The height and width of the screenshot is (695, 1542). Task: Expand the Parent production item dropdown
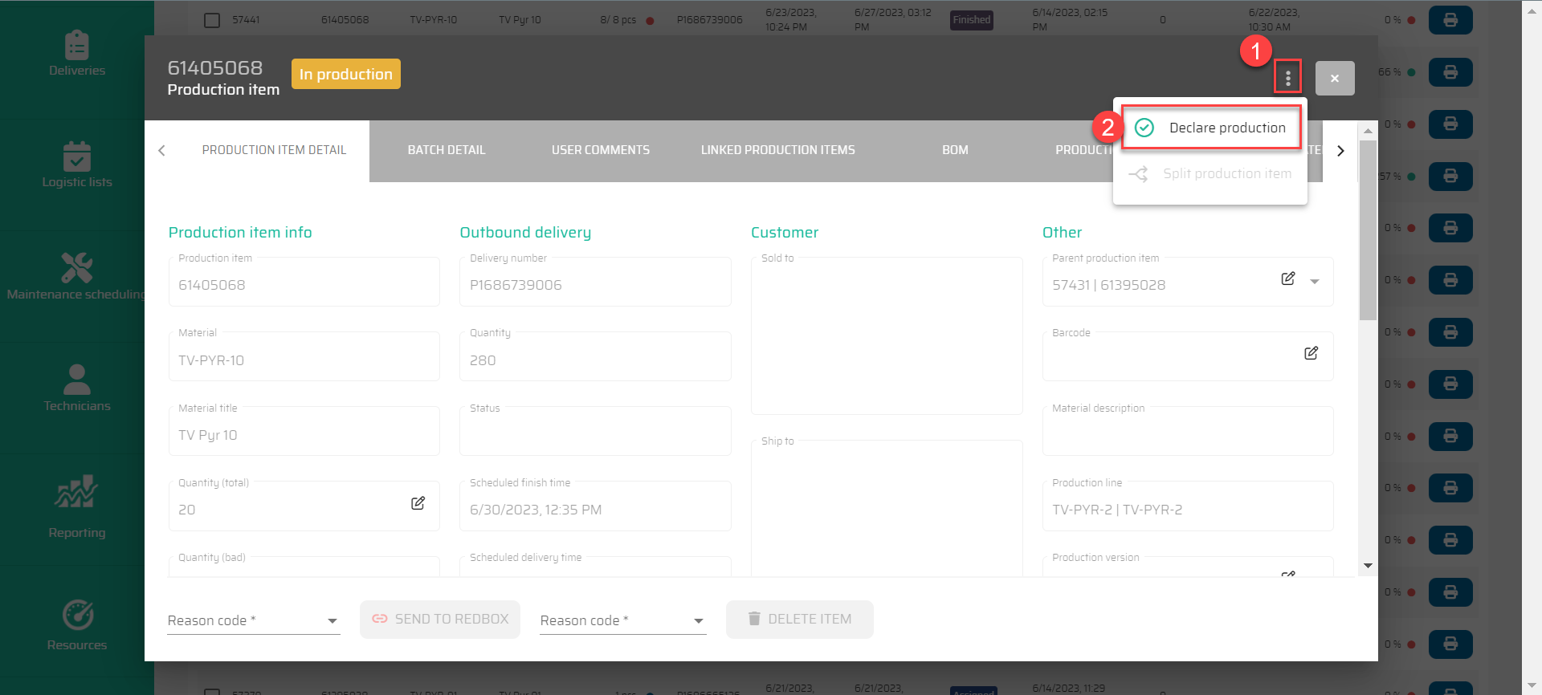point(1315,282)
